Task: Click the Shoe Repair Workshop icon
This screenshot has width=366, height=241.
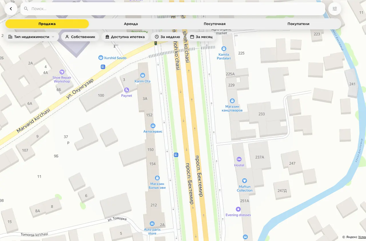Action: coord(62,72)
